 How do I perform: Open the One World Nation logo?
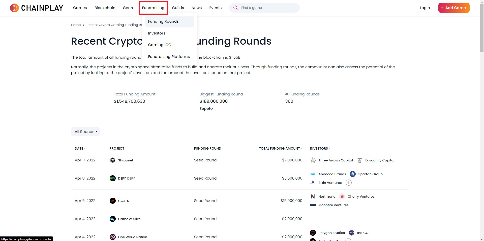pyautogui.click(x=113, y=237)
